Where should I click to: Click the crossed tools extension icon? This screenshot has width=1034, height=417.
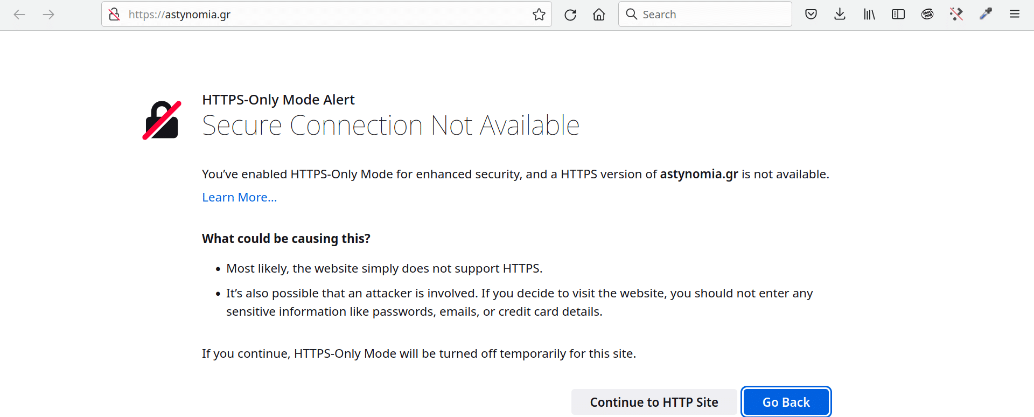click(x=956, y=15)
